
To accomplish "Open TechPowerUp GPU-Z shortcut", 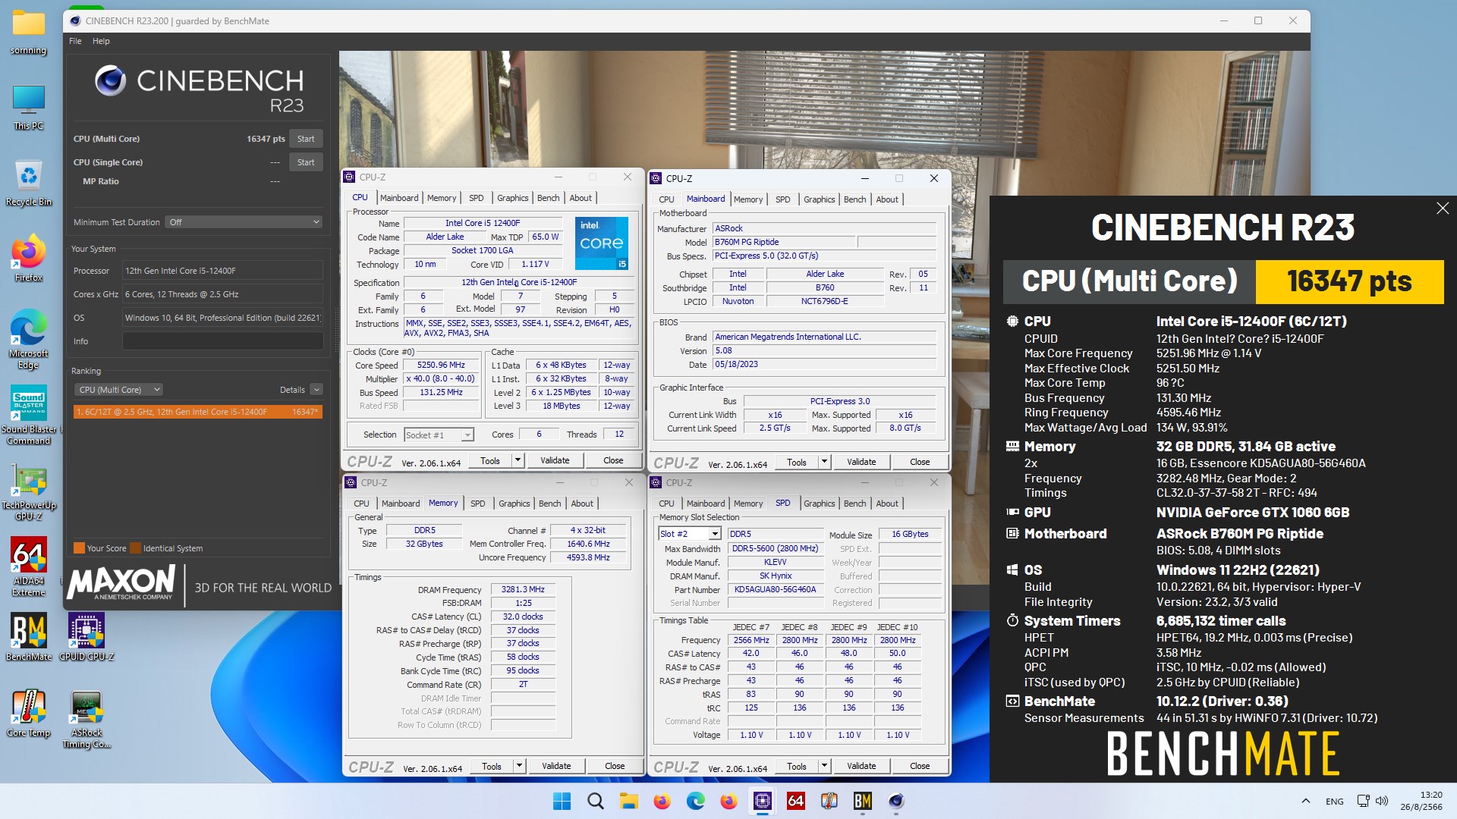I will (x=29, y=491).
